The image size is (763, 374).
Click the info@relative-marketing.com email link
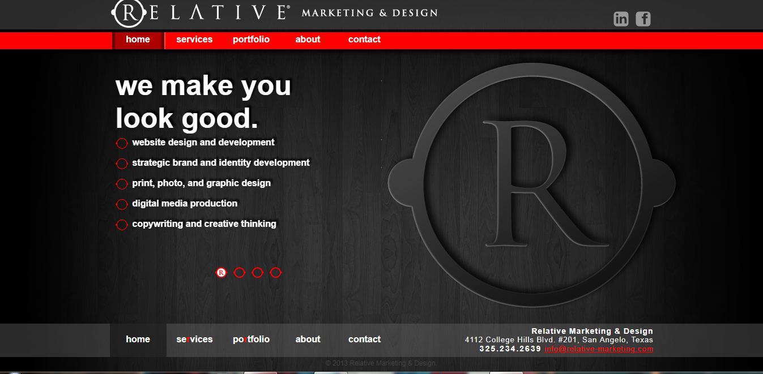coord(598,349)
